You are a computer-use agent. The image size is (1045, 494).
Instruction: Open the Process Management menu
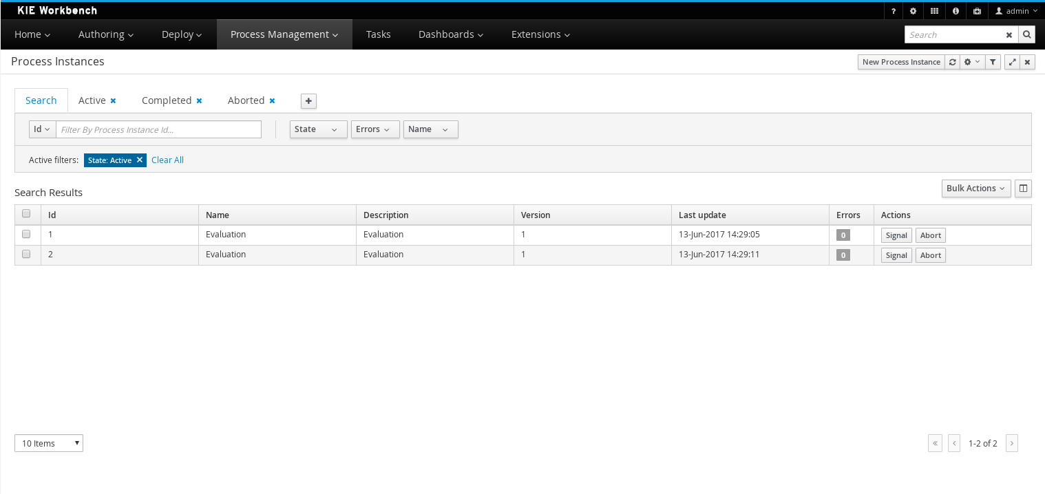(x=284, y=34)
